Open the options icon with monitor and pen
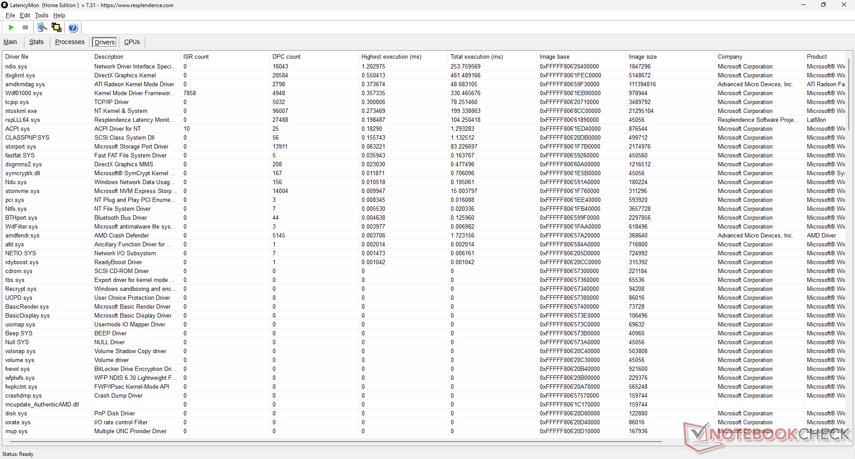 point(42,28)
